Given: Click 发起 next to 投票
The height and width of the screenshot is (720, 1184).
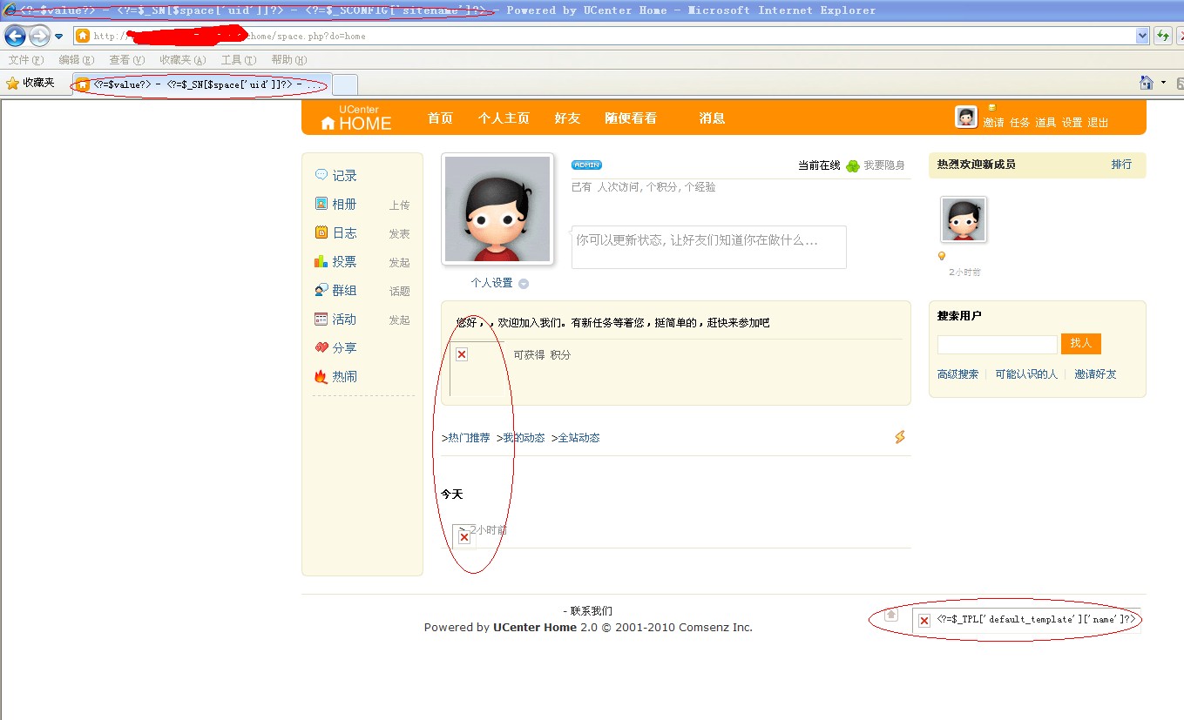Looking at the screenshot, I should point(399,263).
